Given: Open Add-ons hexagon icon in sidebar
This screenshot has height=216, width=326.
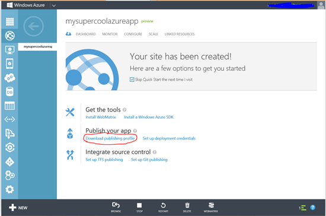Looking at the screenshot, I should (9, 176).
